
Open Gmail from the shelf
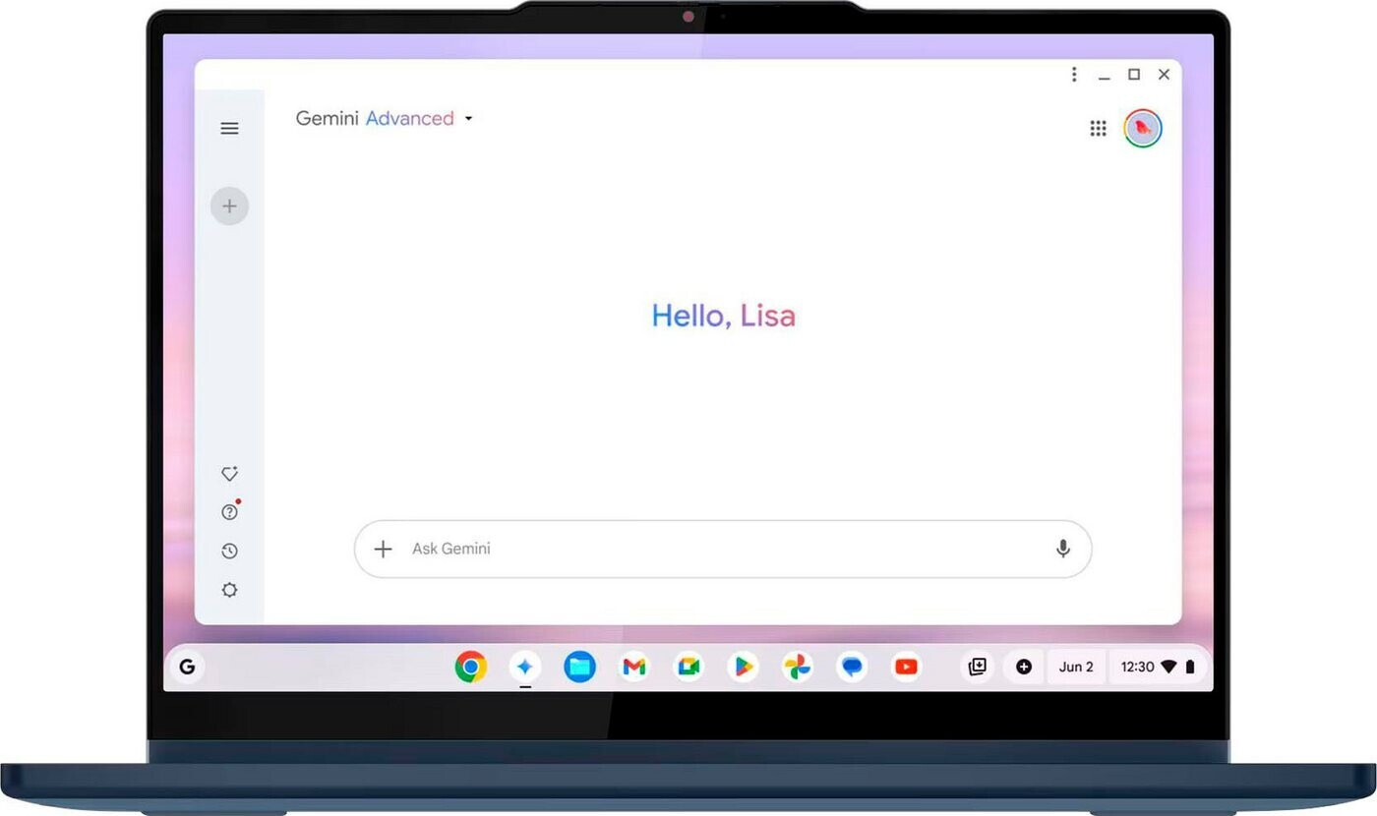click(634, 668)
